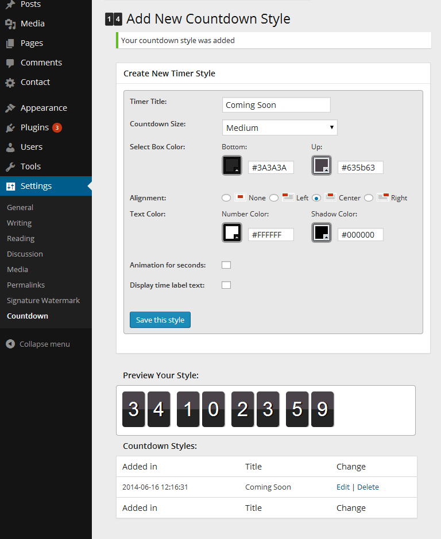Click the Collapse menu arrow icon

[x=10, y=344]
